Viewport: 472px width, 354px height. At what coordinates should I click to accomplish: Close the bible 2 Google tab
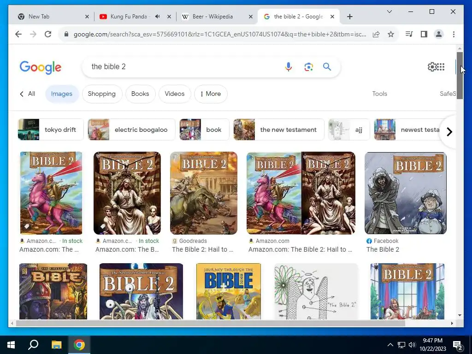pos(332,17)
